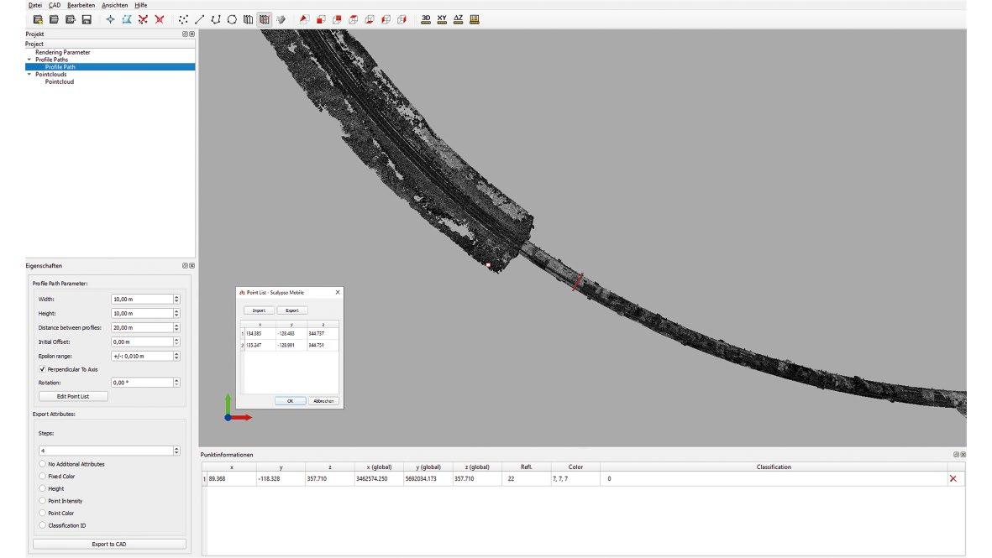Click the red X with dots icon
This screenshot has width=992, height=558.
point(143,19)
